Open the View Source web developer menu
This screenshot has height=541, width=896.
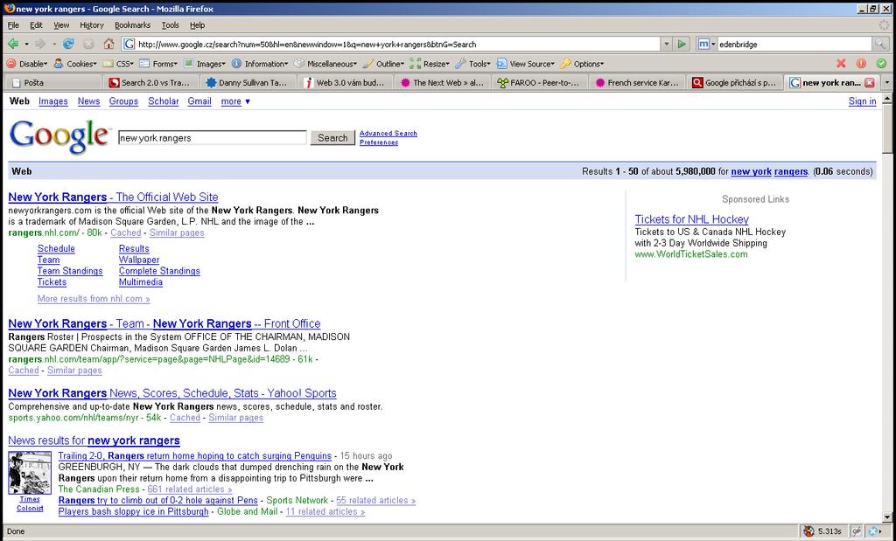pos(526,64)
